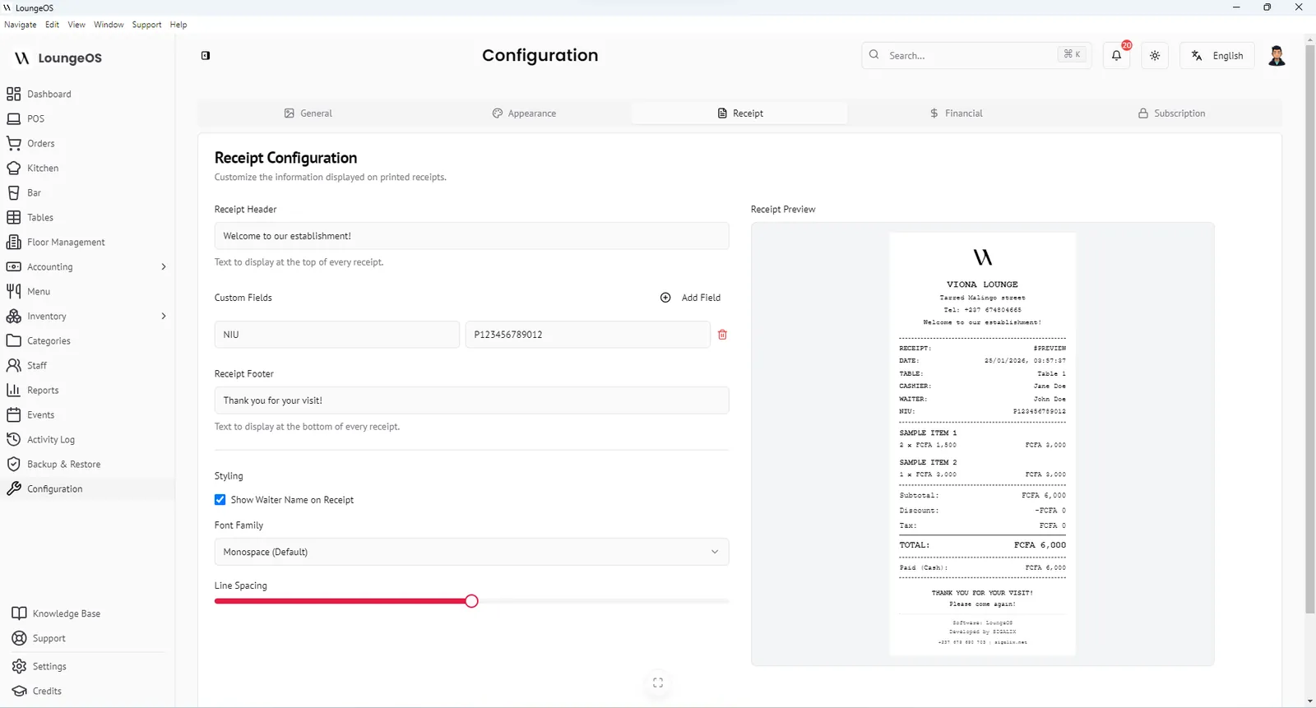Image resolution: width=1316 pixels, height=708 pixels.
Task: Open user profile avatar
Action: click(1277, 55)
